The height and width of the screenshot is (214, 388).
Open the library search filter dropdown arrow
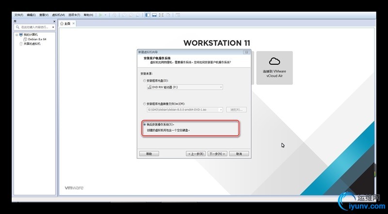pos(53,27)
